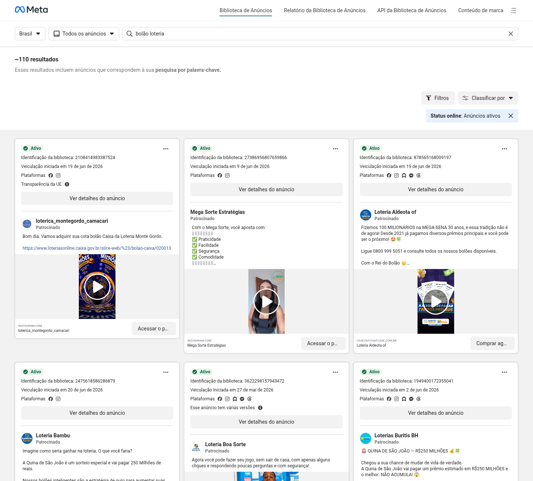
Task: Click the search magnifier icon
Action: tap(130, 34)
